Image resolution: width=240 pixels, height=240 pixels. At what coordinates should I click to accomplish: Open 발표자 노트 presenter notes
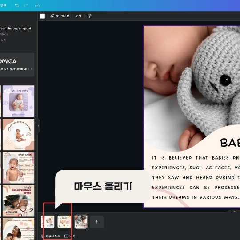51,236
